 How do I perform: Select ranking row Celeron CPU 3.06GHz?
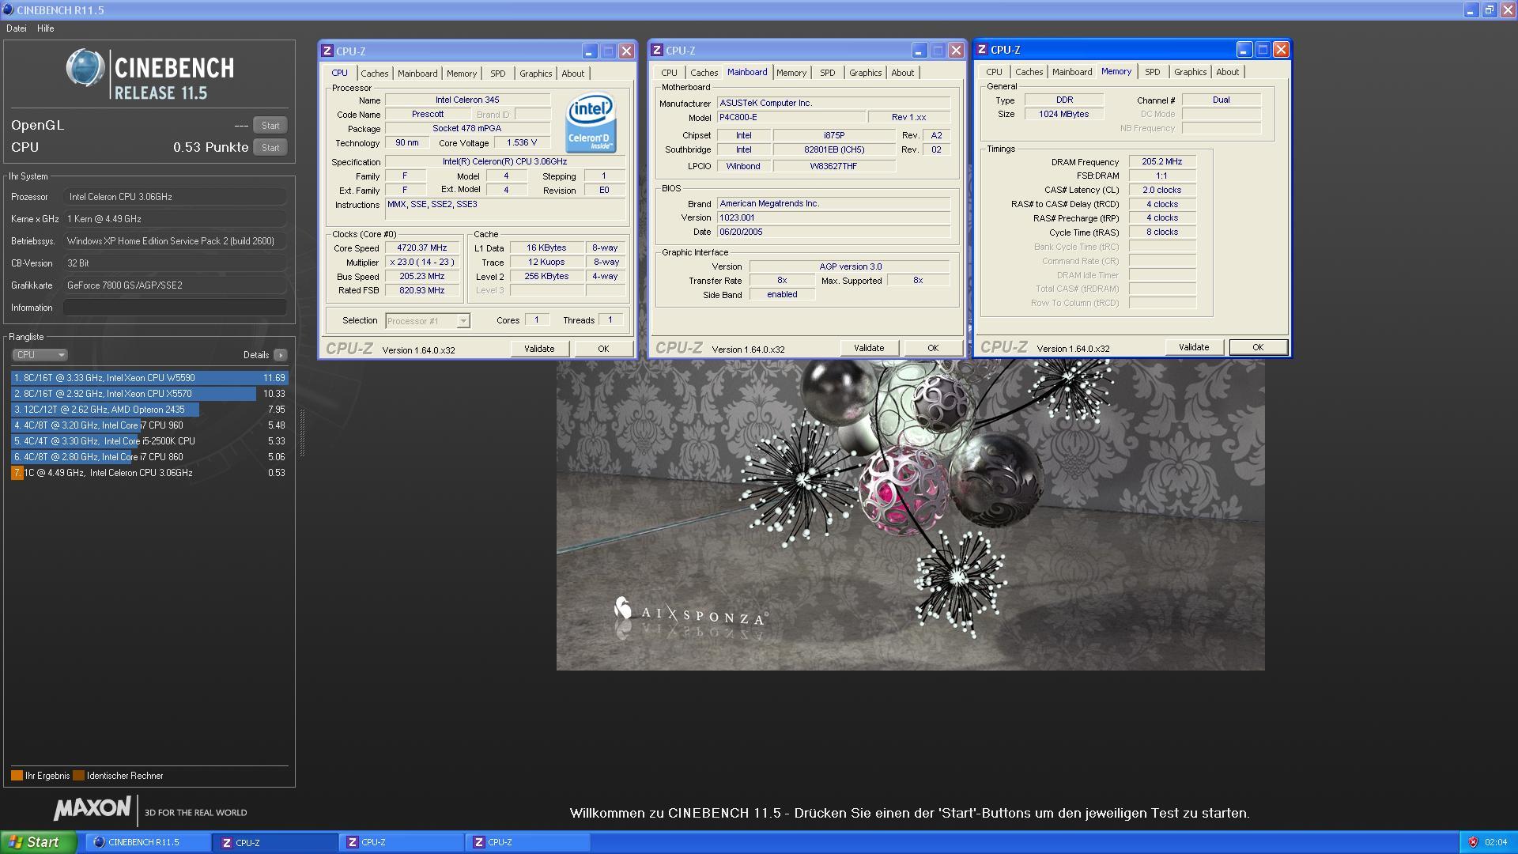(x=149, y=473)
